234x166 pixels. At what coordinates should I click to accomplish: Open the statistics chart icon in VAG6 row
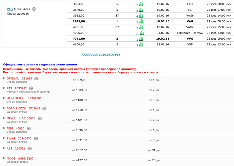pos(141,16)
